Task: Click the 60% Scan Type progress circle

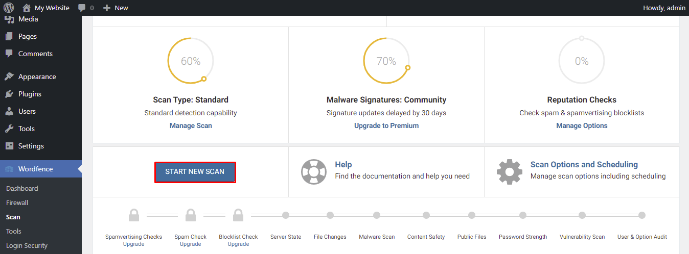Action: (191, 61)
